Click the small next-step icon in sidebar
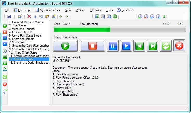This screenshot has height=113, width=191. [x=5, y=63]
